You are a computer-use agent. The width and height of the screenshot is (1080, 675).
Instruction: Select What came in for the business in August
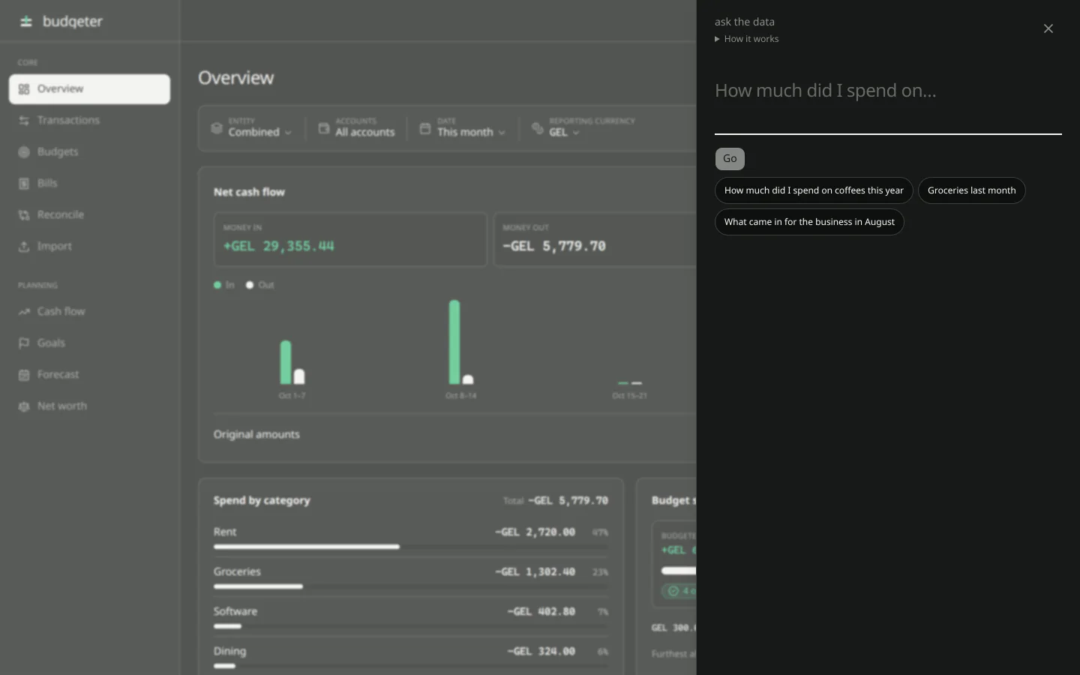tap(809, 222)
